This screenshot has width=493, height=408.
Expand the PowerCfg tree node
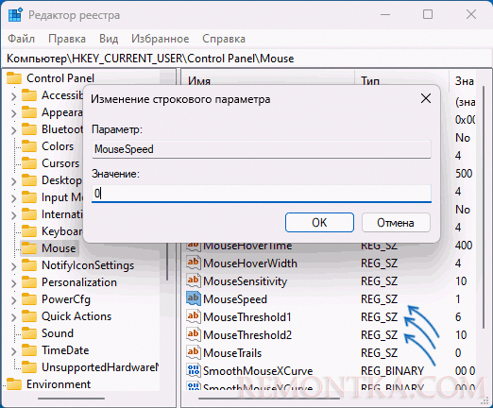pyautogui.click(x=13, y=300)
